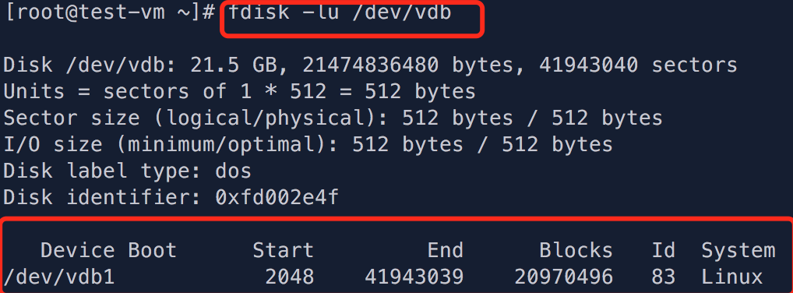The width and height of the screenshot is (793, 293).
Task: Click the System column header
Action: (738, 250)
